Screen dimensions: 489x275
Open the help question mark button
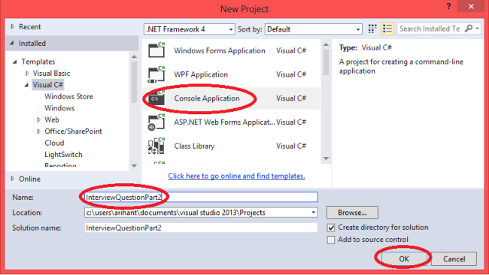point(448,6)
